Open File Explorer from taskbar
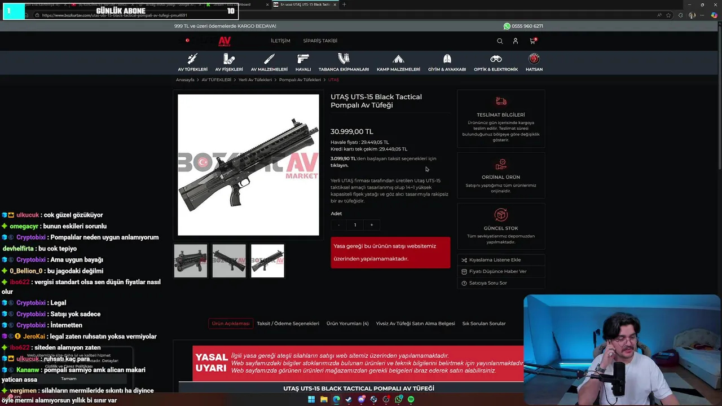Image resolution: width=722 pixels, height=406 pixels. (x=324, y=399)
